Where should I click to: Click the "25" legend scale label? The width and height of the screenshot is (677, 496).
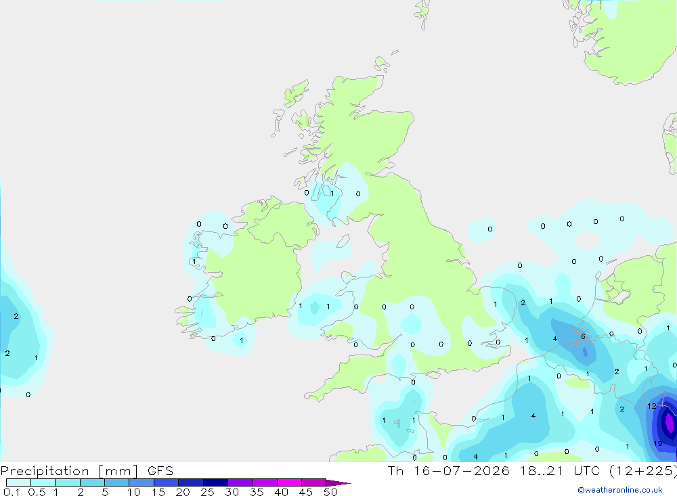pyautogui.click(x=207, y=492)
